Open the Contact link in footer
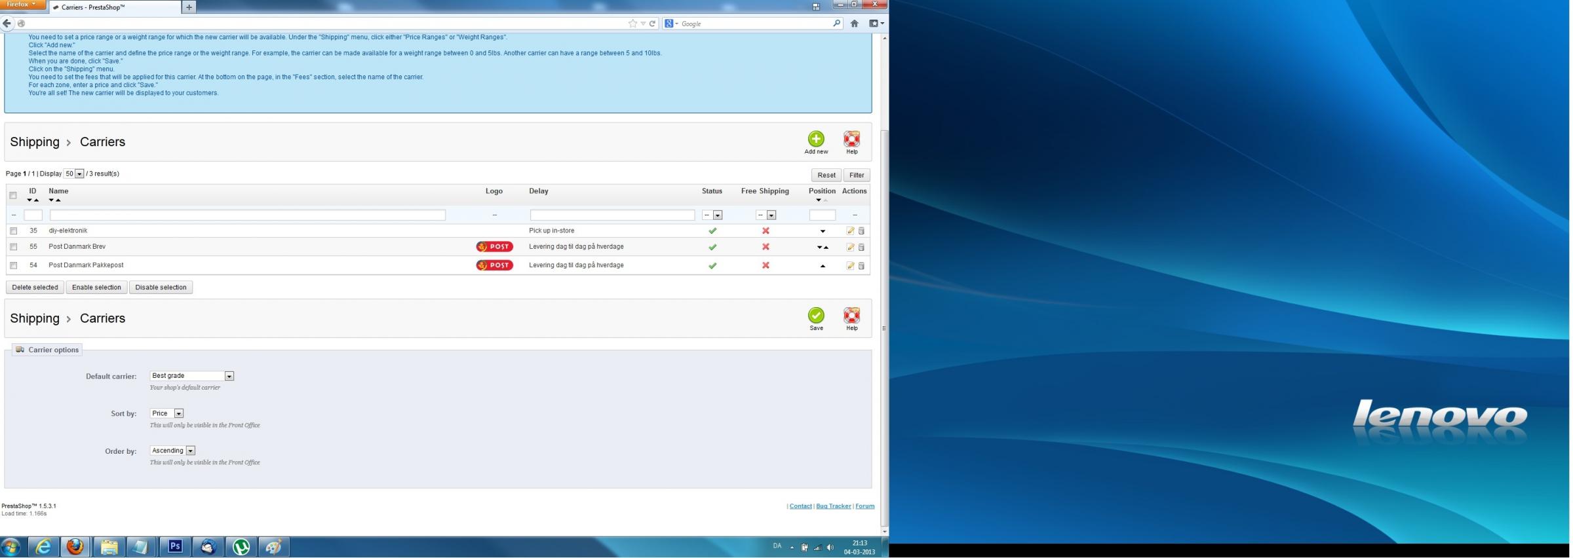 [800, 506]
